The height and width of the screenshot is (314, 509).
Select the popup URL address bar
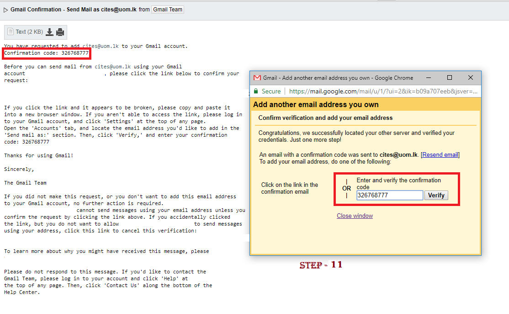pos(383,91)
